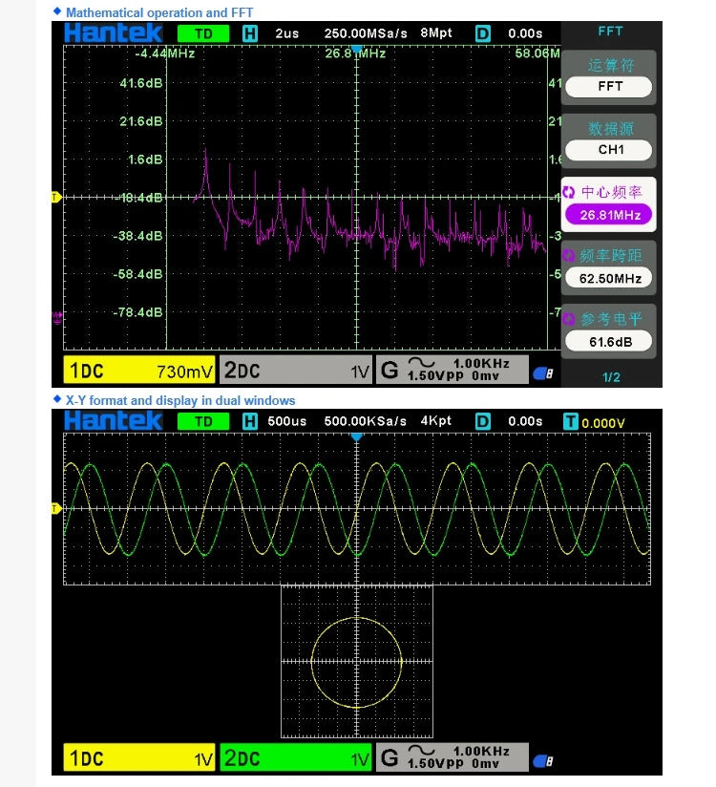
Task: Click the USB status icon in X-Y screen
Action: pyautogui.click(x=542, y=760)
